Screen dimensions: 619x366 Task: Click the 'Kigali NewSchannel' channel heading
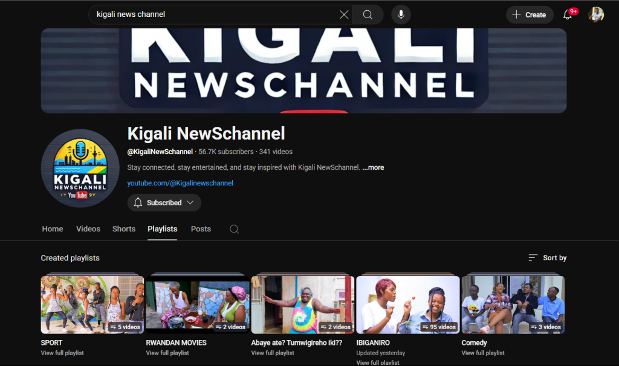click(x=206, y=133)
